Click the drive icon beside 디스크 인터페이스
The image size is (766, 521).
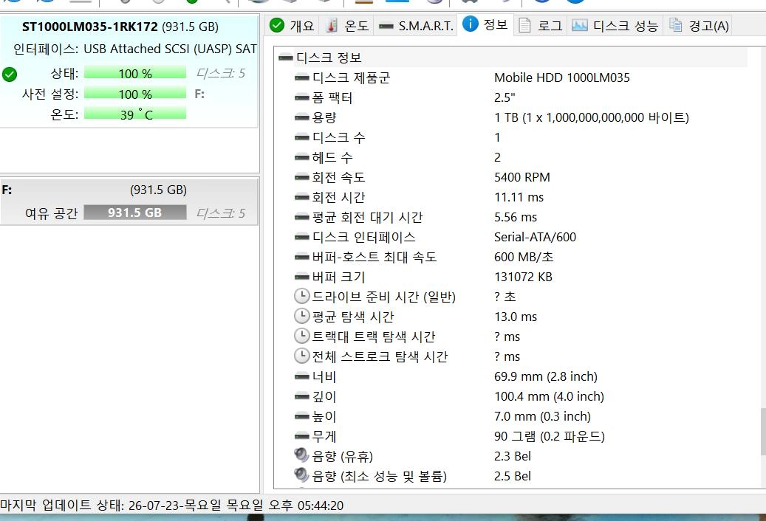[x=301, y=237]
